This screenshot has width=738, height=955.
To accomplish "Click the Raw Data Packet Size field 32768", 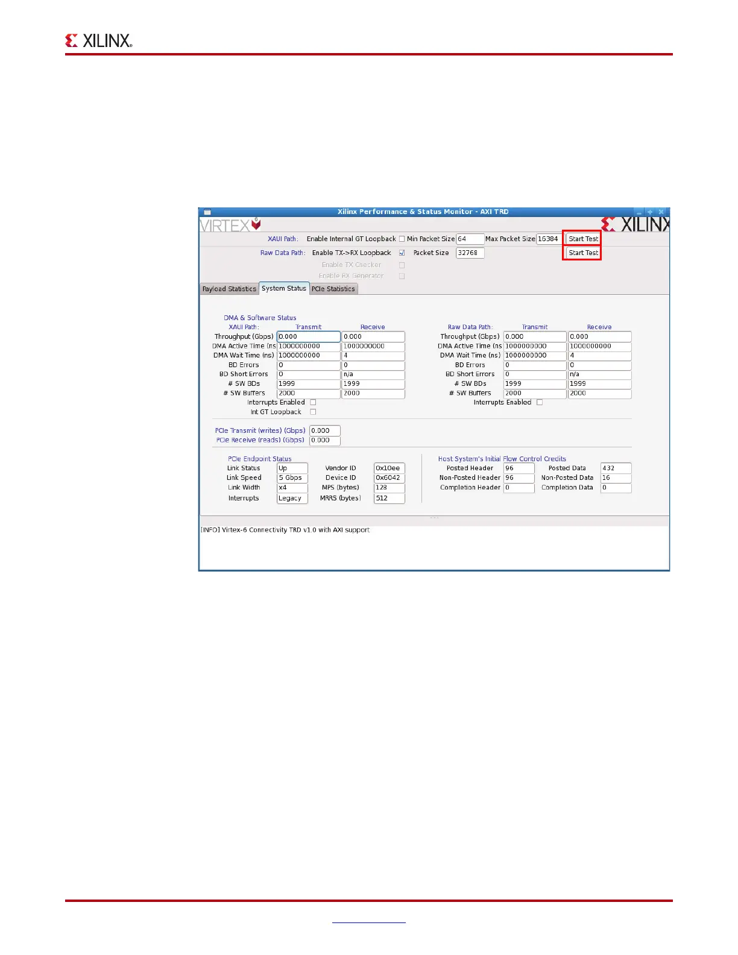I will (470, 253).
